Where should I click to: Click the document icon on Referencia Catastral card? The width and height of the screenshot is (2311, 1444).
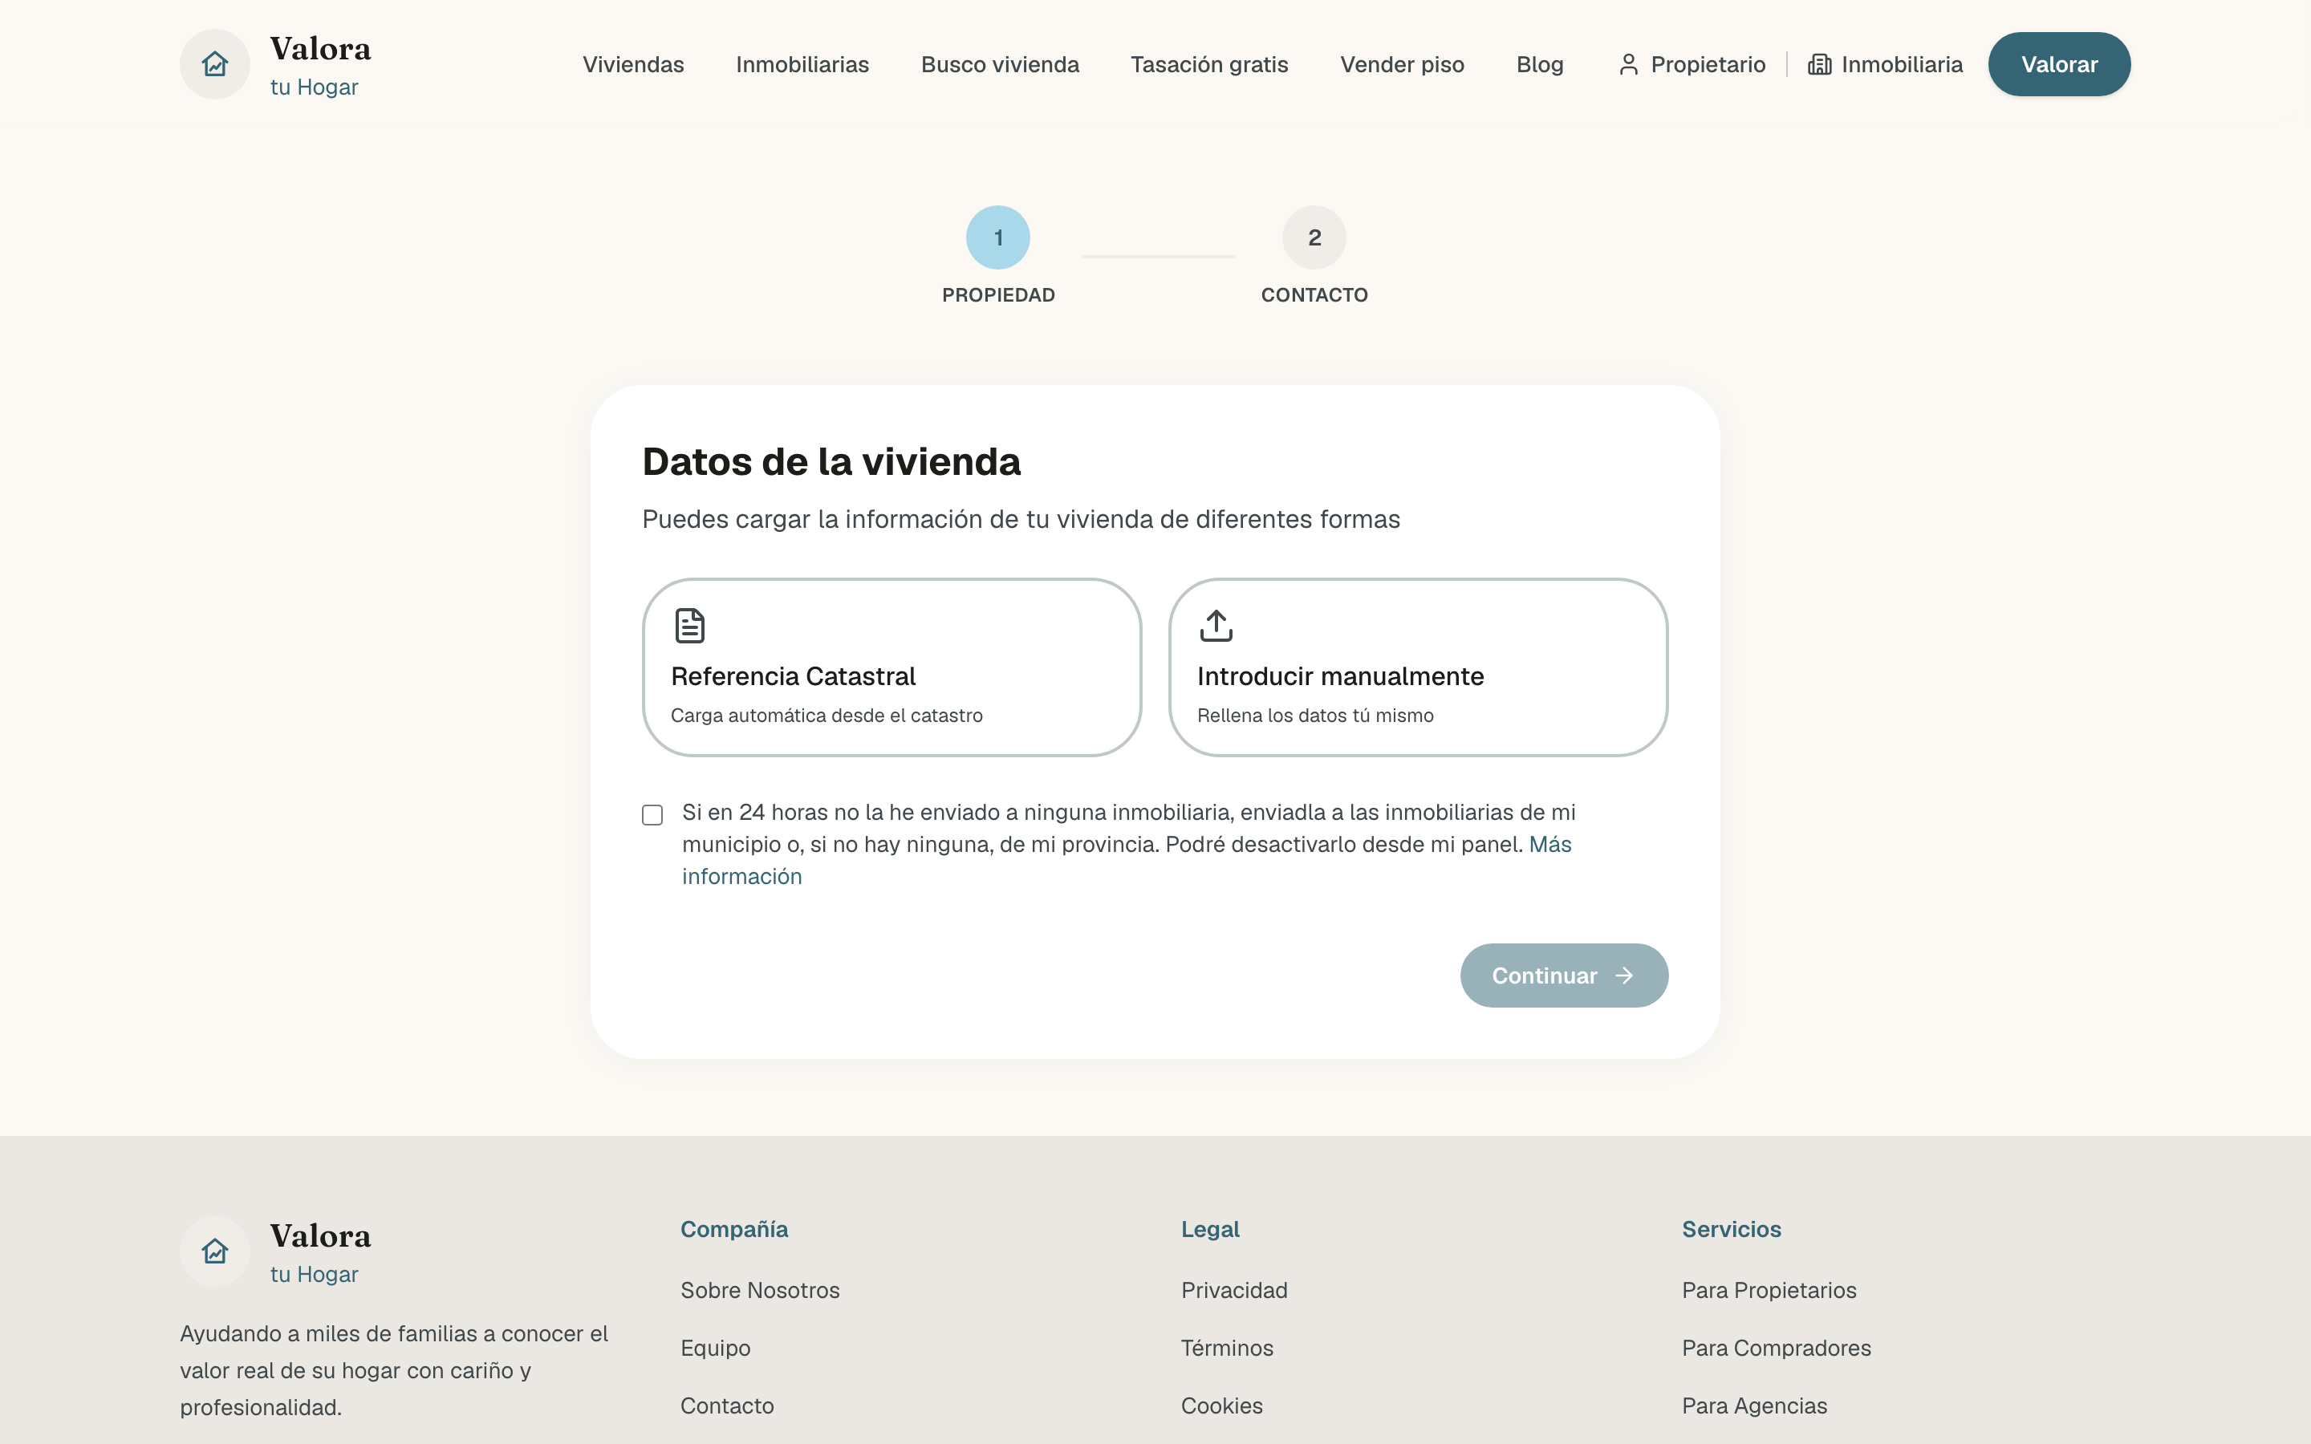pos(689,626)
